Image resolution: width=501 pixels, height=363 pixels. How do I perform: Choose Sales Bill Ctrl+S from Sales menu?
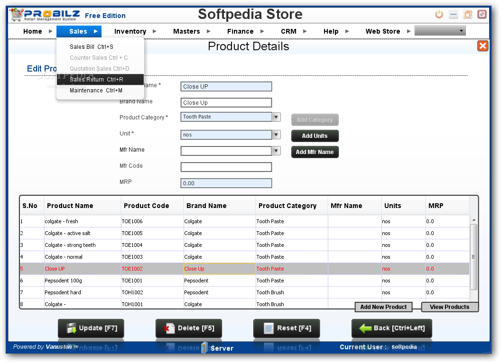[100, 46]
